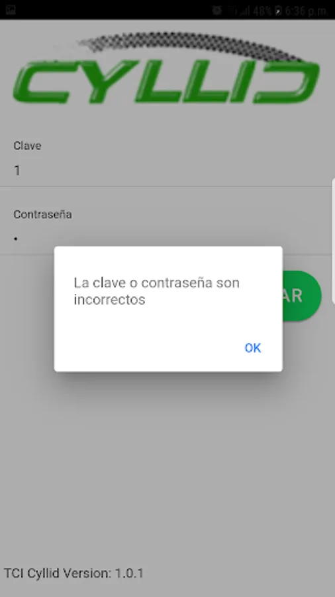Screen dimensions: 335x597
Task: Tap the masked password dot character
Action: point(16,239)
